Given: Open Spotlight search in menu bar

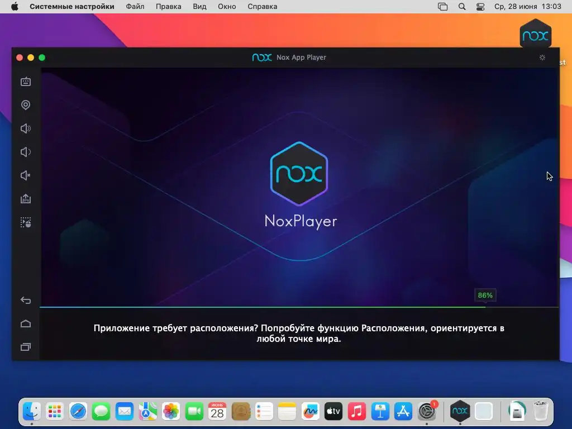Looking at the screenshot, I should click(462, 7).
